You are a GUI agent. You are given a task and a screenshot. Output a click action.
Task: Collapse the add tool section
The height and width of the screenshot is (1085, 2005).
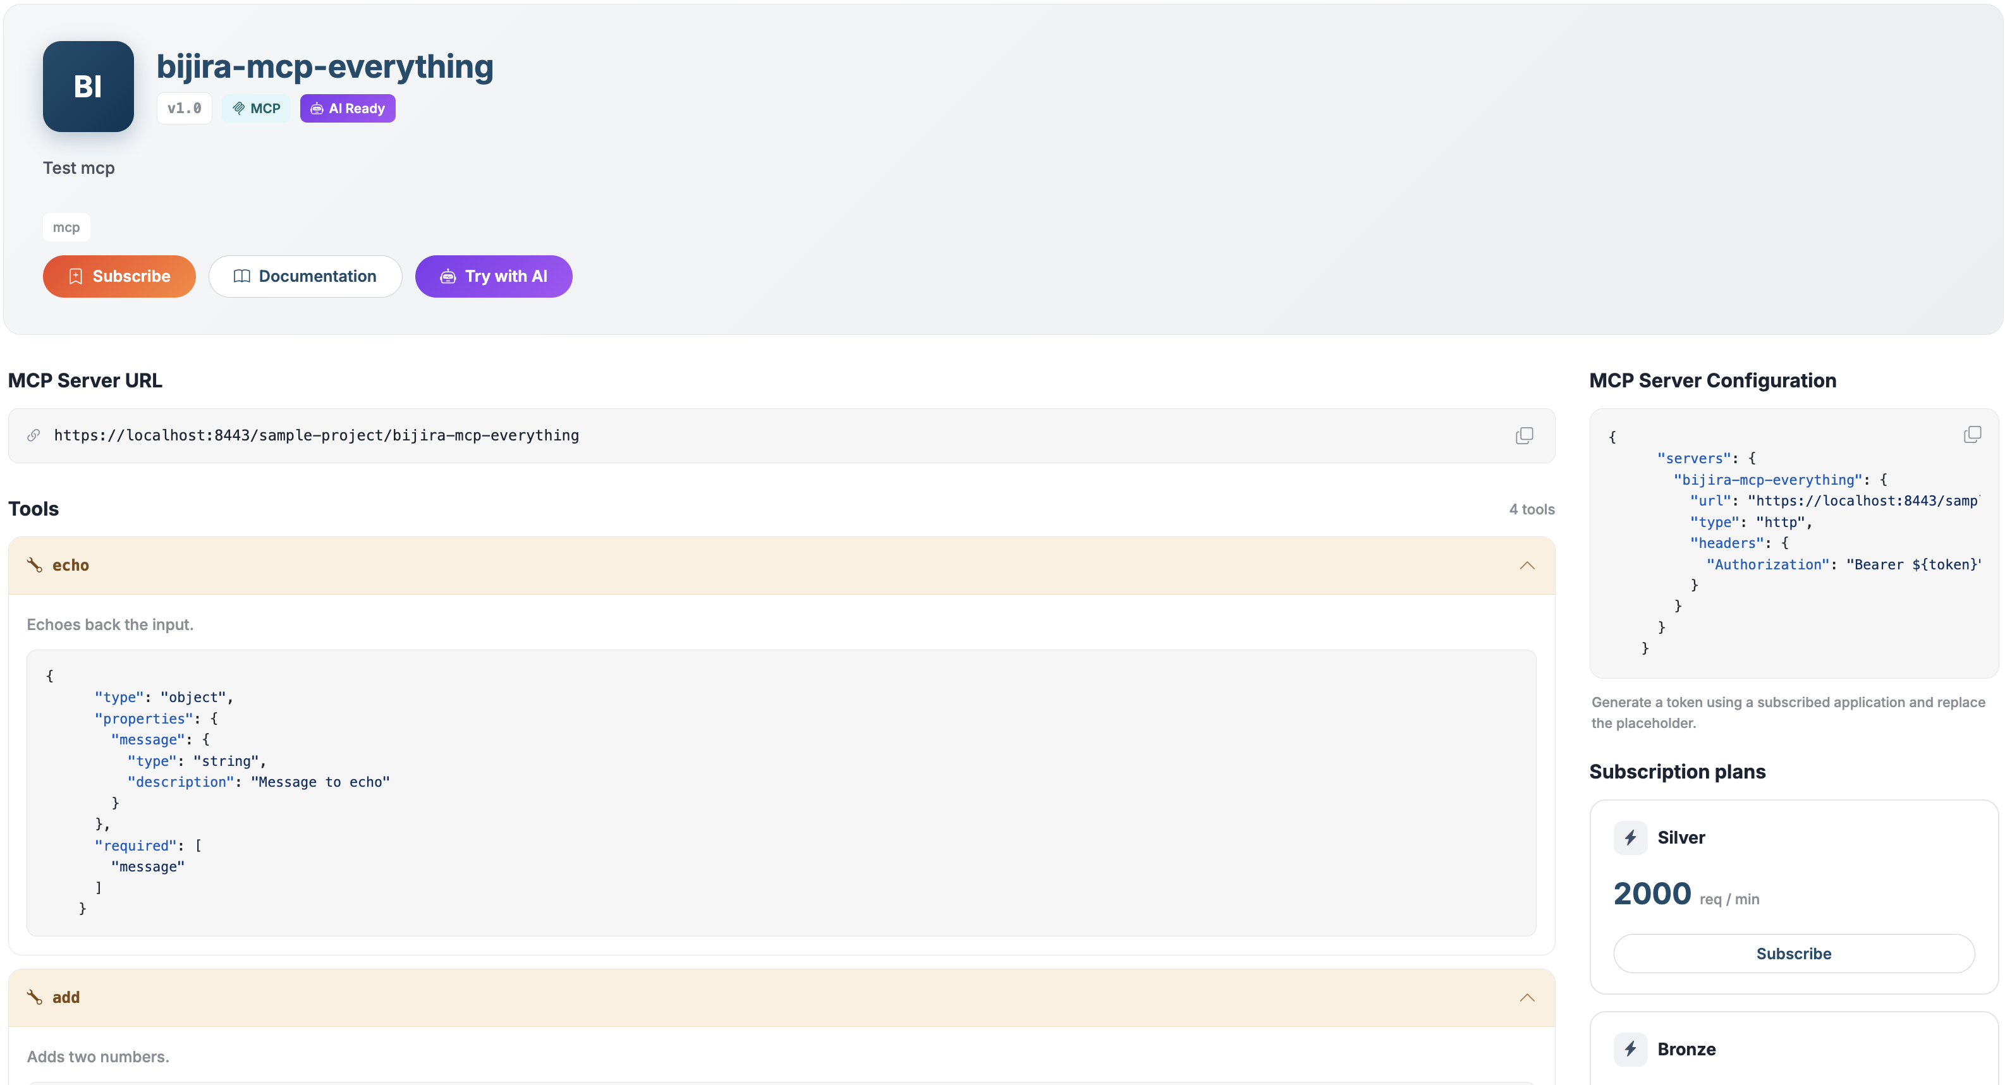(x=1527, y=998)
